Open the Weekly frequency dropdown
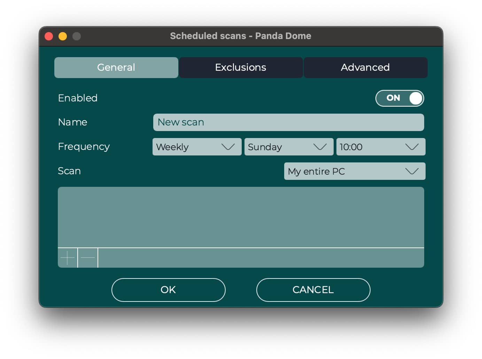 pyautogui.click(x=197, y=147)
